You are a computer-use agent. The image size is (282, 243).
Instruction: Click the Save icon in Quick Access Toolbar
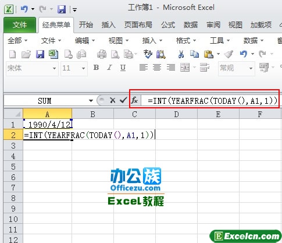[62, 9]
